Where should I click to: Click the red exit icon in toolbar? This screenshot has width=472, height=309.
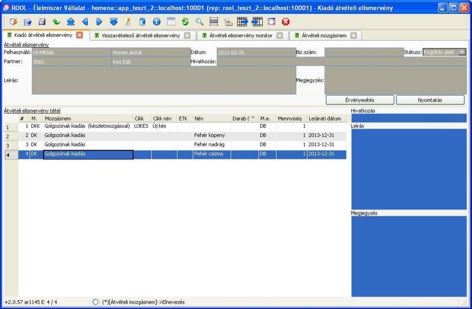coord(286,22)
